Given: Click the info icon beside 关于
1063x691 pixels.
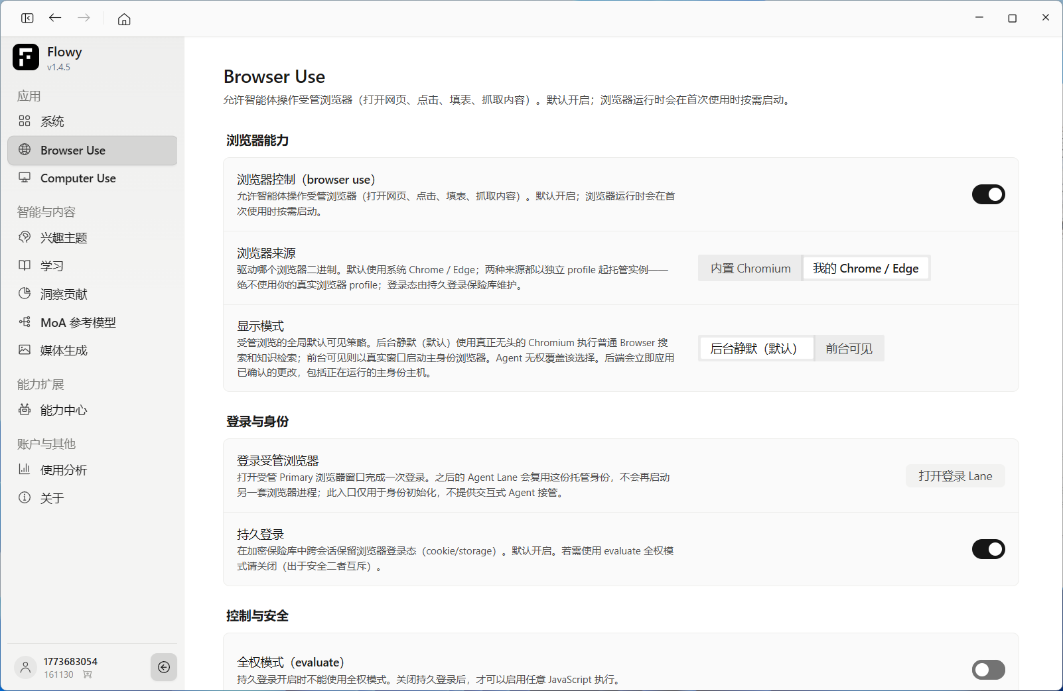Looking at the screenshot, I should [x=25, y=497].
